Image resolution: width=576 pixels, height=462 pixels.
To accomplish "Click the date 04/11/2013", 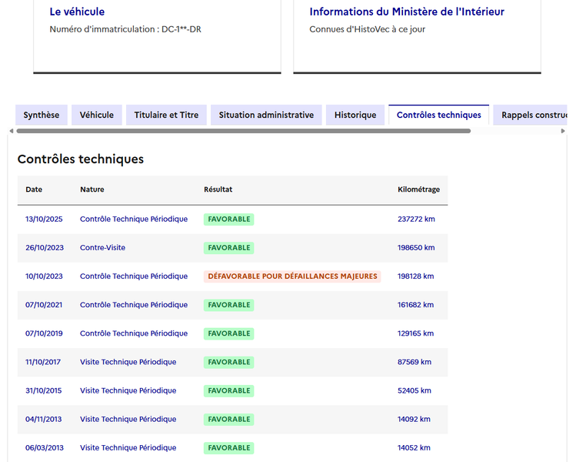I will click(x=43, y=420).
